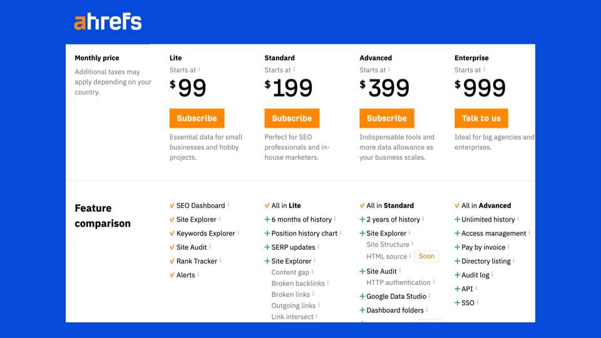601x338 pixels.
Task: Click info icon beside Audit log
Action: click(x=493, y=274)
